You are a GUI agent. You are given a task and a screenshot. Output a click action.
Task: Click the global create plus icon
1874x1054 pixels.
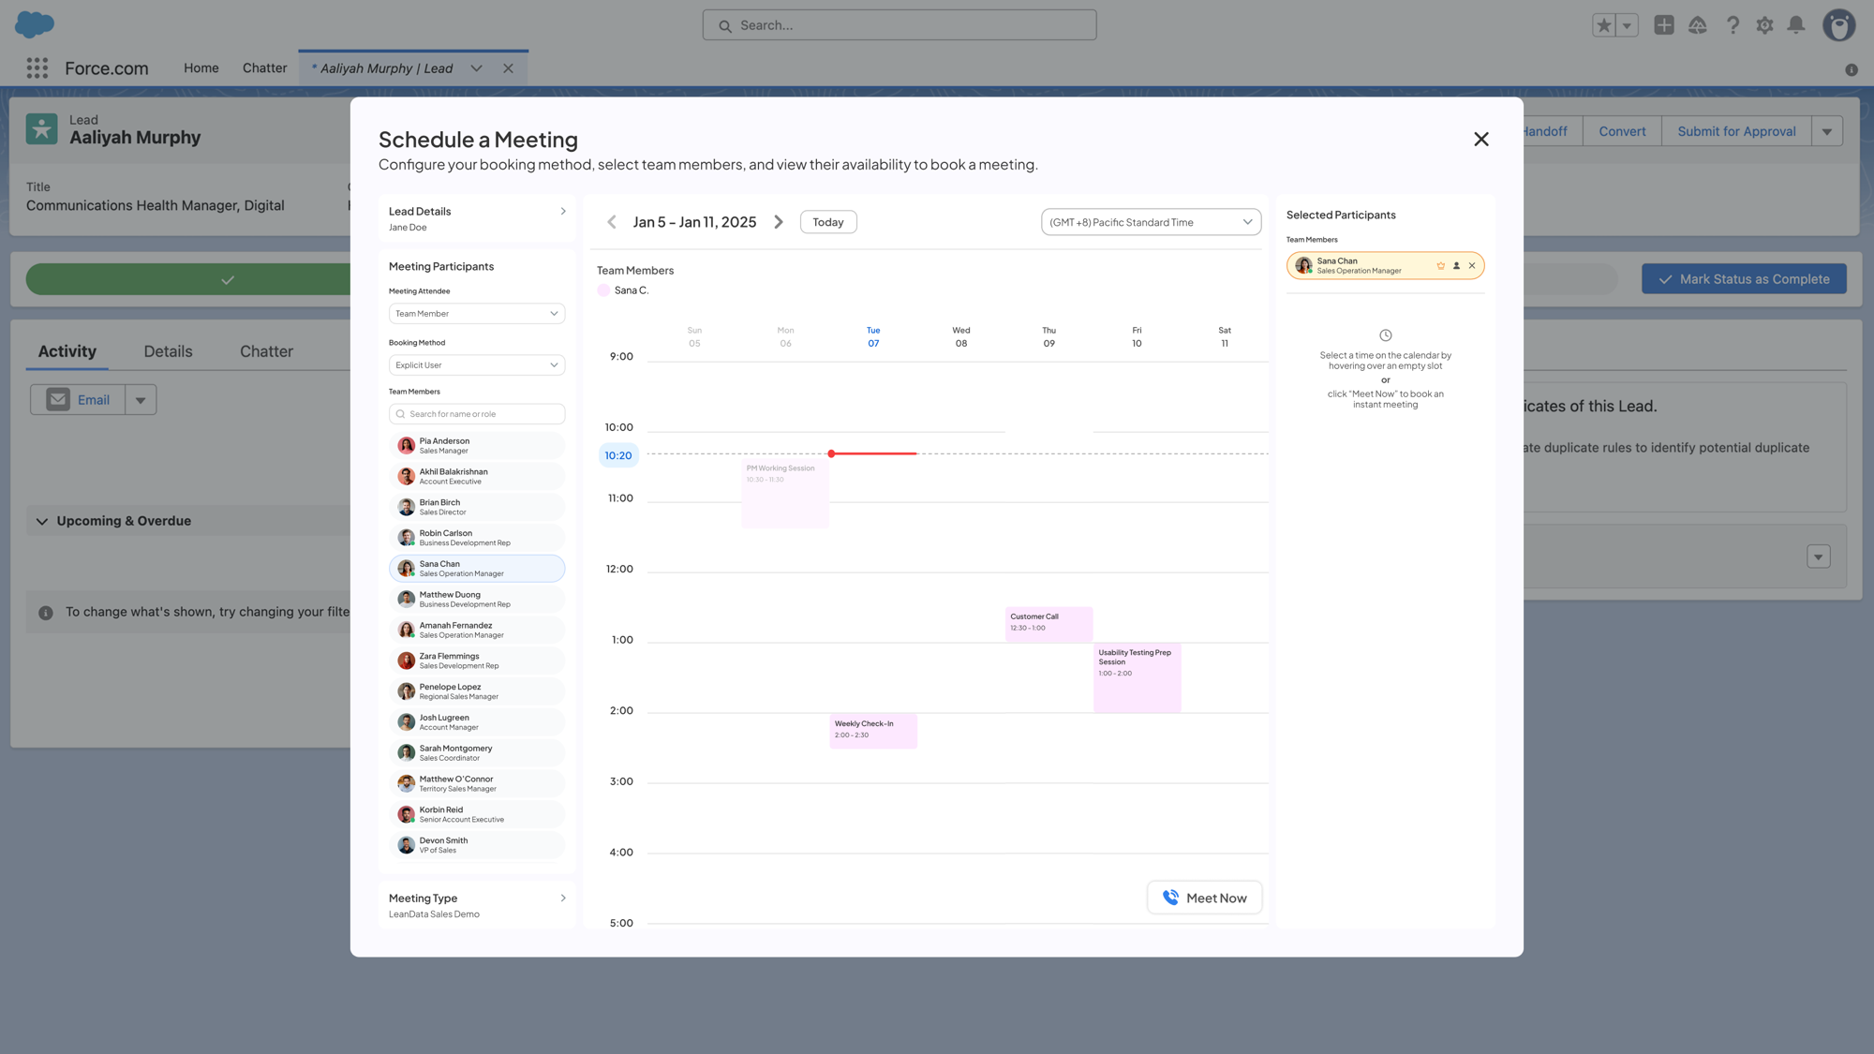[x=1664, y=25]
